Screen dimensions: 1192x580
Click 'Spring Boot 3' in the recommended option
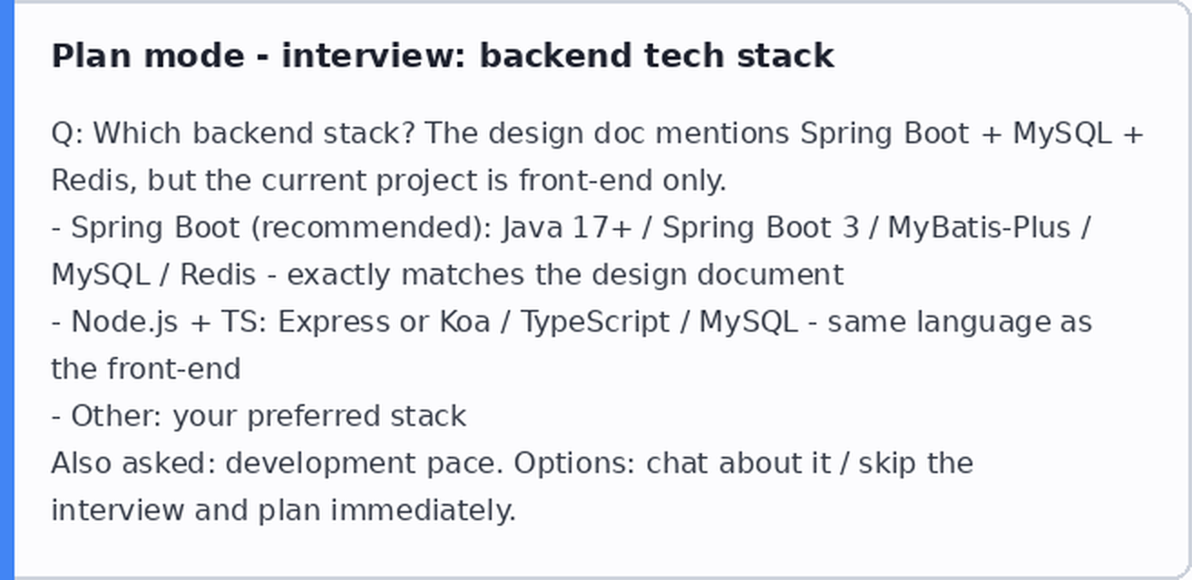[760, 228]
